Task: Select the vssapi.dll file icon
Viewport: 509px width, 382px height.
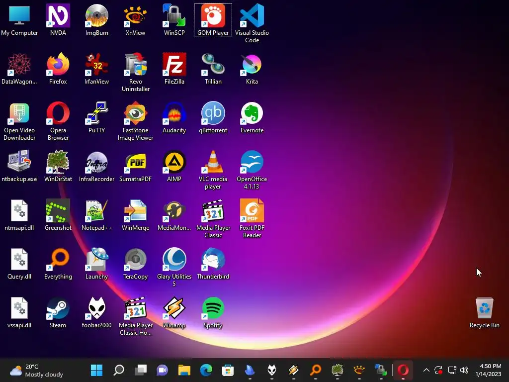Action: (x=19, y=312)
